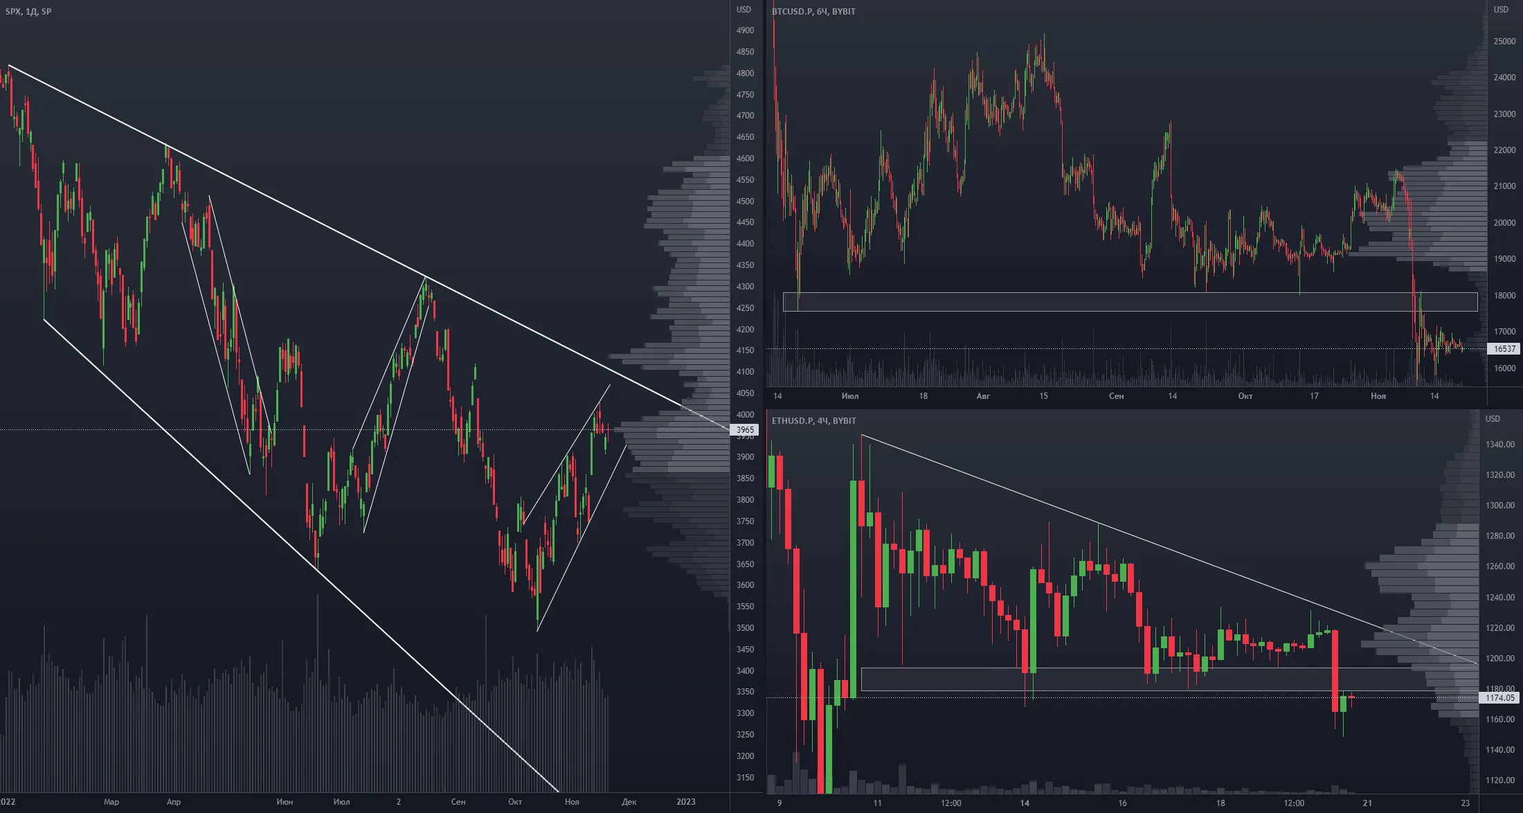Click the Апр label on SPX time axis
The height and width of the screenshot is (813, 1523).
click(174, 802)
